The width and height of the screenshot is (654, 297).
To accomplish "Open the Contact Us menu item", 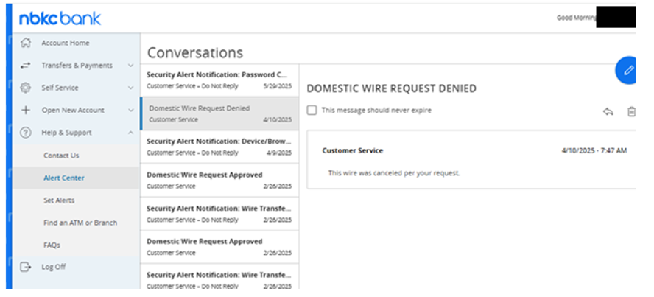I will pyautogui.click(x=61, y=156).
